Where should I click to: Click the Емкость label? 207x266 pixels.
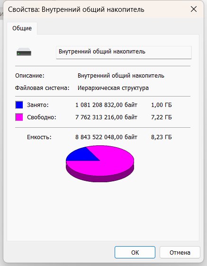click(x=39, y=137)
